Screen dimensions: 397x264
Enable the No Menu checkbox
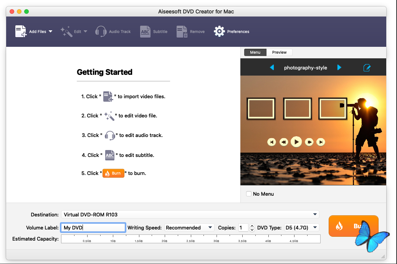(x=249, y=194)
